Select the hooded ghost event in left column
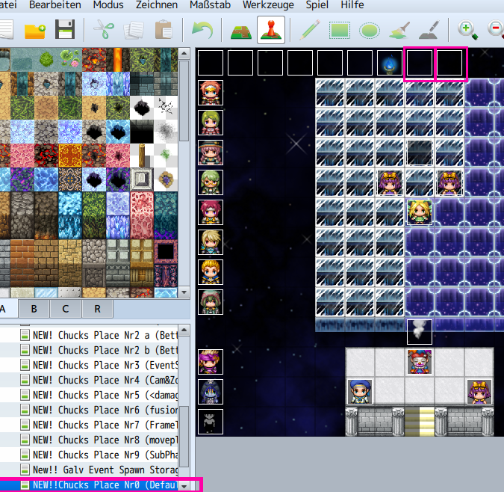 211,392
